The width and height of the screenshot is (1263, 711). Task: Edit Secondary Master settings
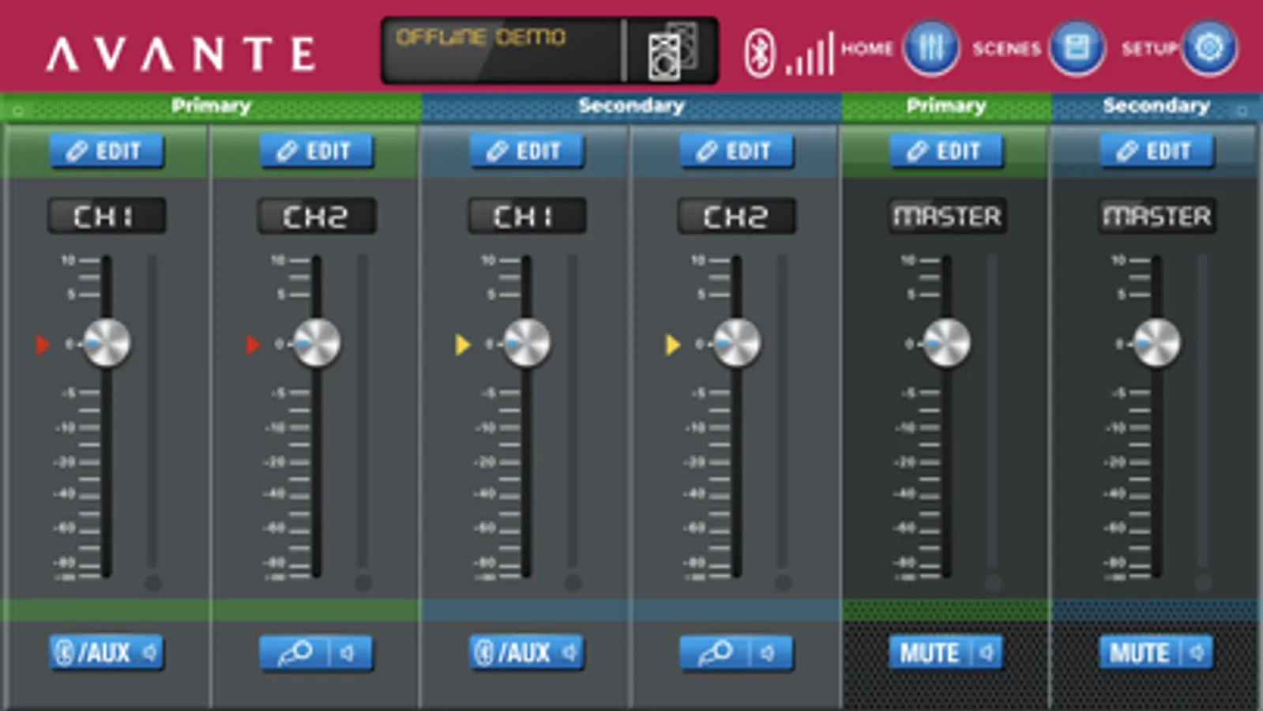(1157, 151)
